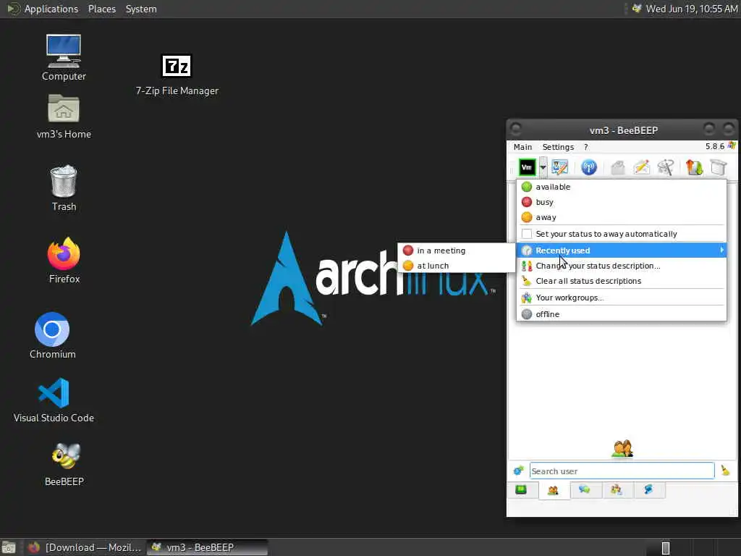Switch to the blue file sharing tab at the bottom
This screenshot has height=556, width=741.
pos(648,489)
